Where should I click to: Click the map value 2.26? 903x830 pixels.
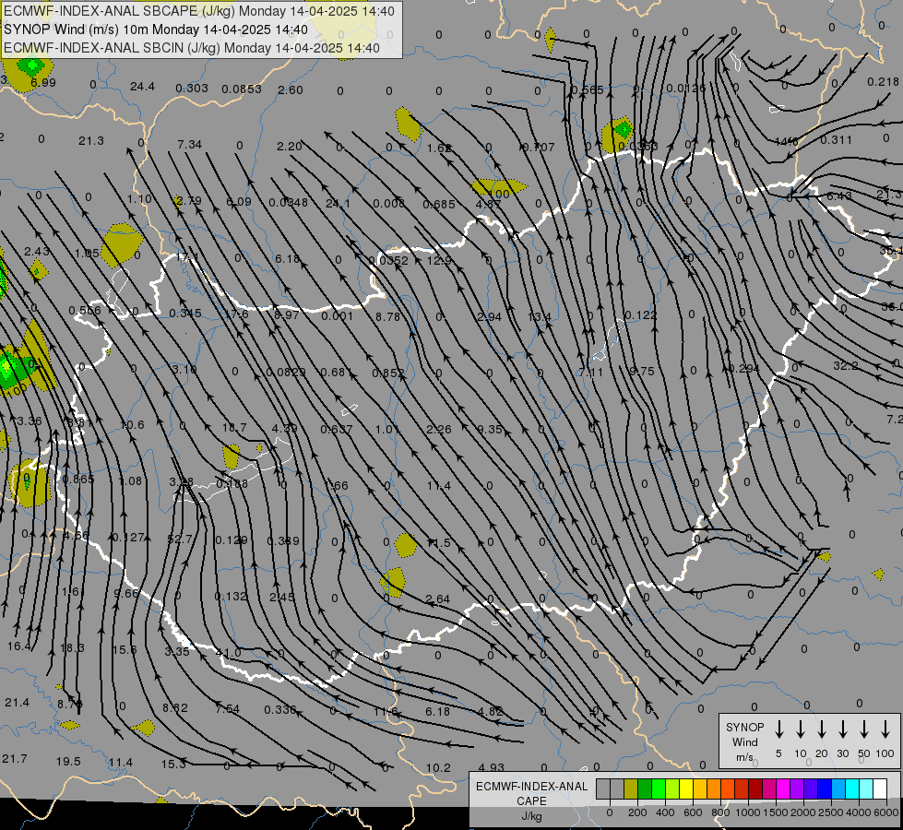tap(439, 429)
